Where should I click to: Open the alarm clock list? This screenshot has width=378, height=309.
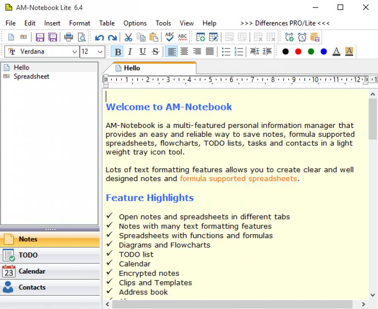[x=302, y=37]
